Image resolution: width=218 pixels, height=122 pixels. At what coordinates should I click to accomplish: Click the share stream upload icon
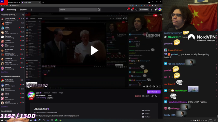pos(156,96)
